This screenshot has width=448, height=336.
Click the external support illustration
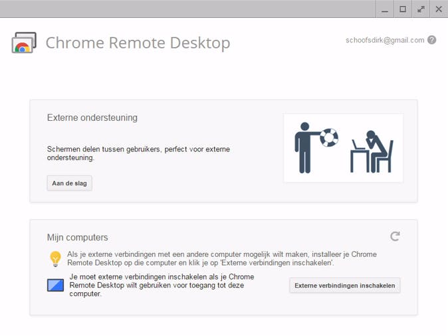[344, 148]
